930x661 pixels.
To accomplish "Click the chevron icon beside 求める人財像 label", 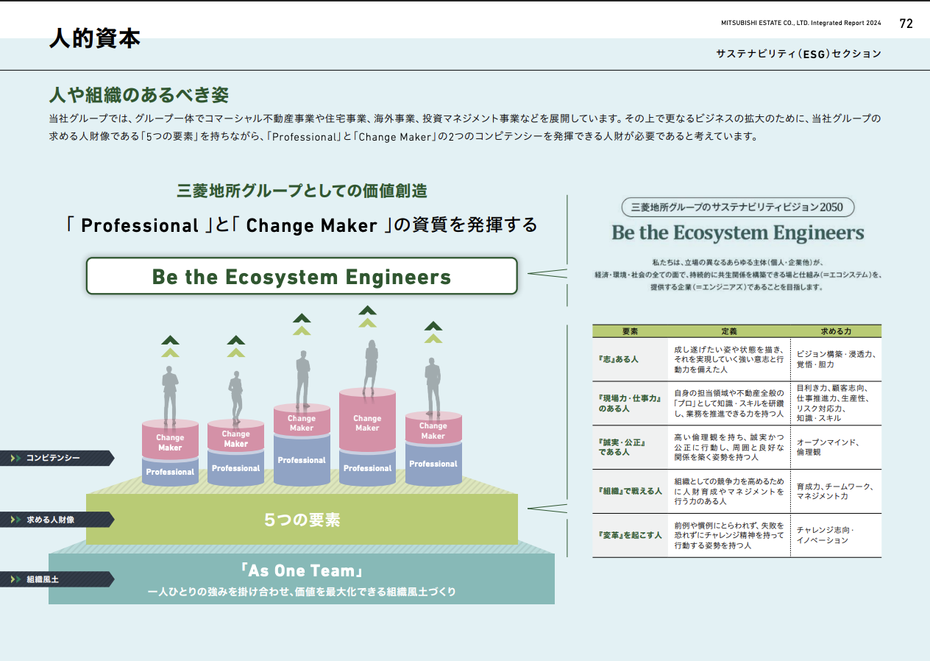I will [x=15, y=520].
